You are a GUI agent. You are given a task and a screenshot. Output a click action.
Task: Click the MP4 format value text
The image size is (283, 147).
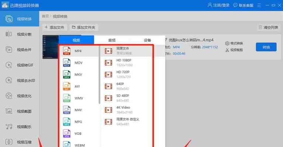176,47
